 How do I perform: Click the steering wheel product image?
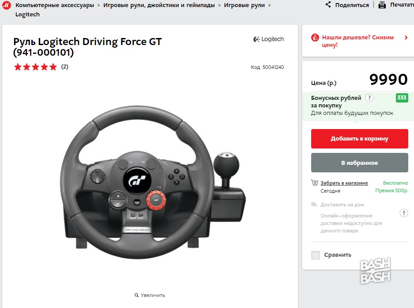tap(153, 183)
